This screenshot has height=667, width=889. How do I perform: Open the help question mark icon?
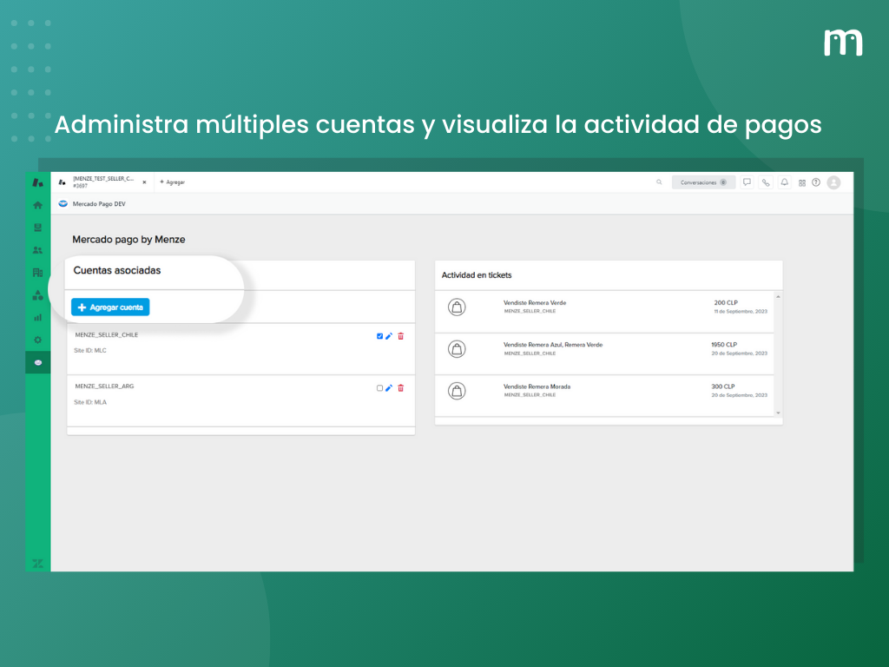pos(816,182)
